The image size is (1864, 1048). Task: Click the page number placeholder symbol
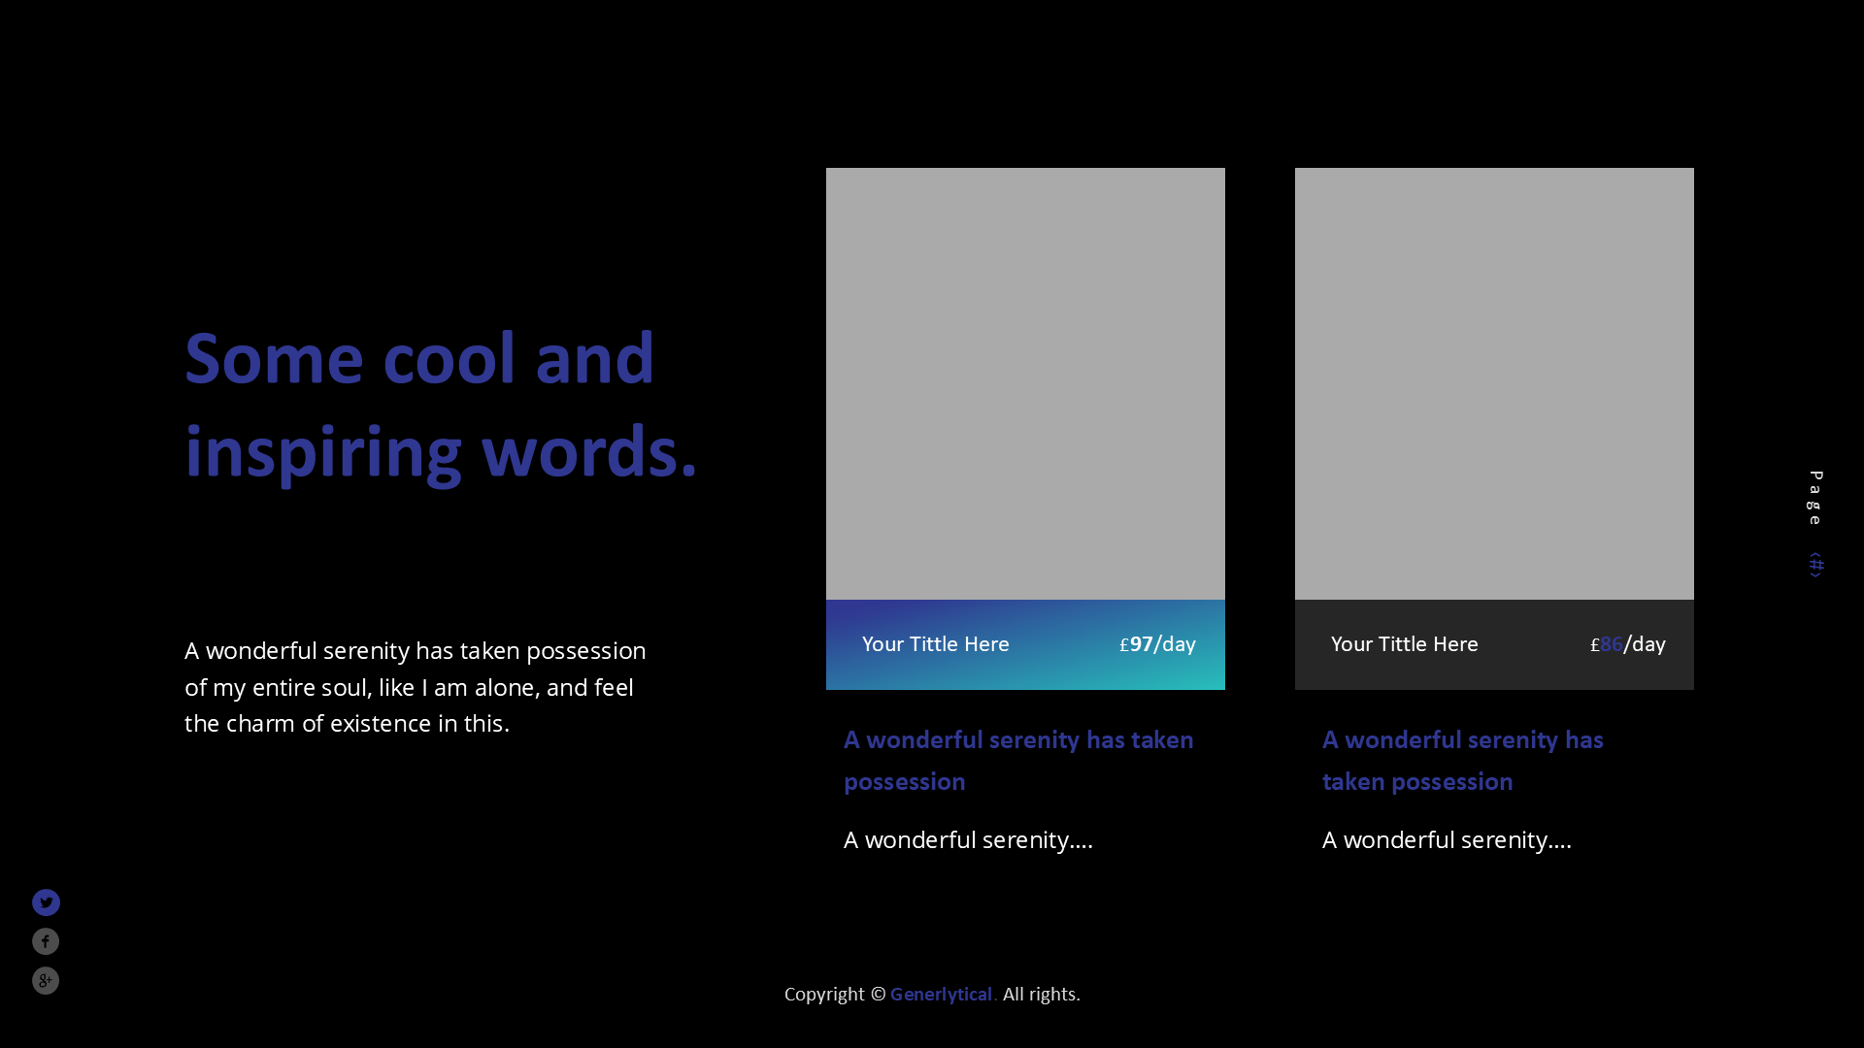(x=1815, y=564)
